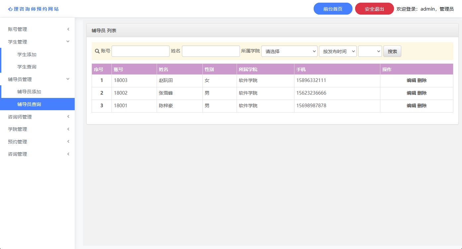This screenshot has width=462, height=249.
Task: Open the 按发布时间 sort dropdown
Action: pos(338,51)
